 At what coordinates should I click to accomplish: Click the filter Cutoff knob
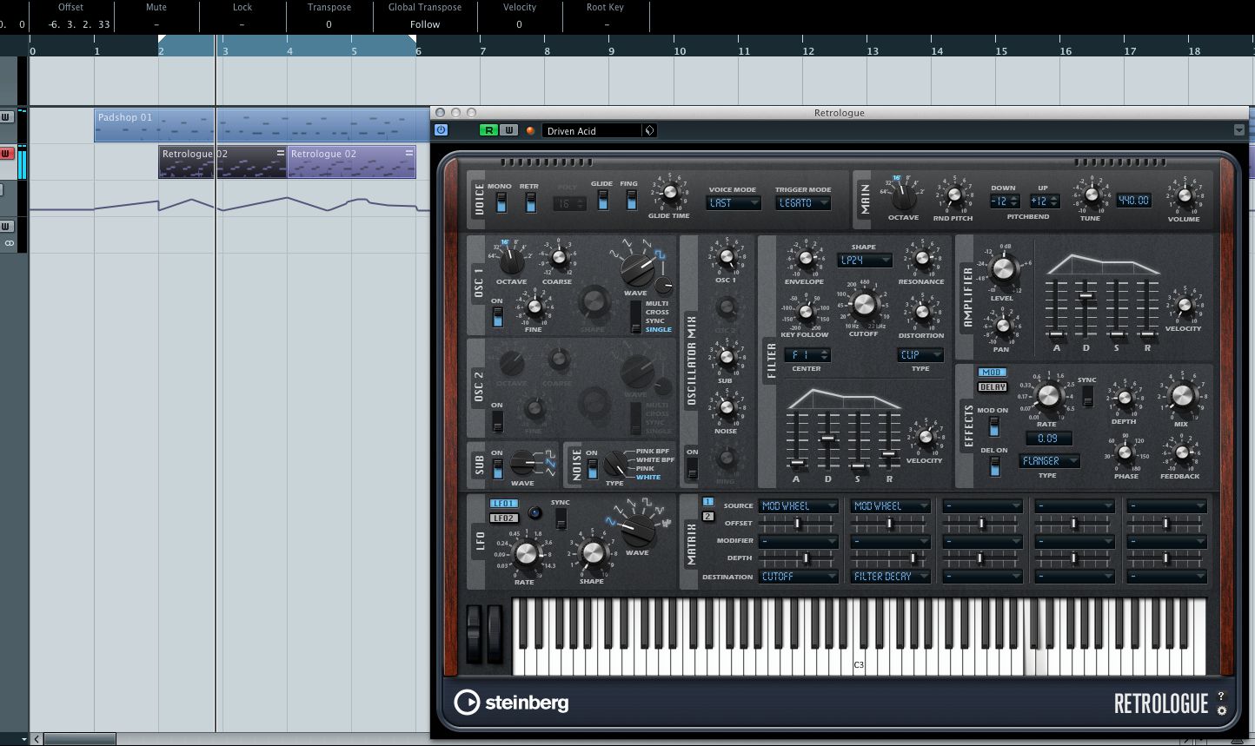click(x=863, y=304)
